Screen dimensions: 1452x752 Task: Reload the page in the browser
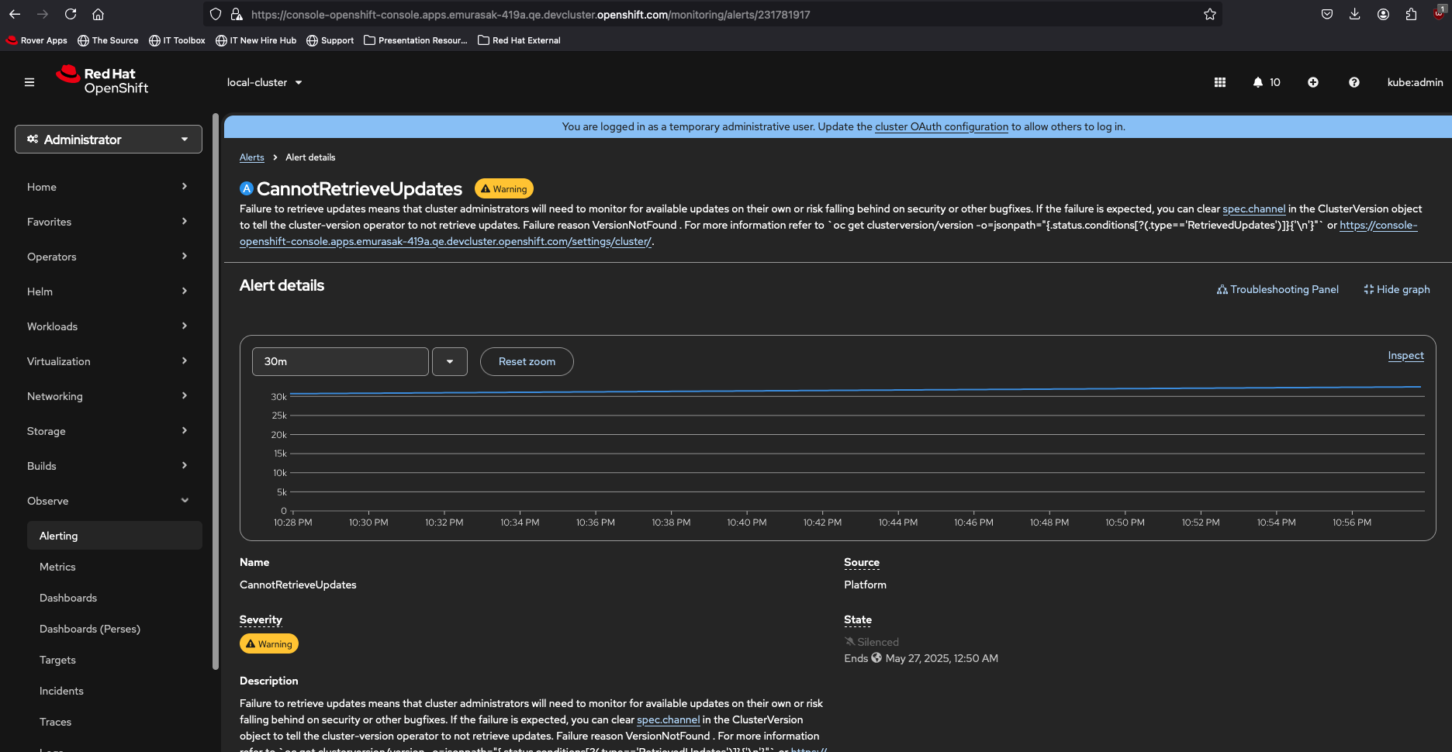[71, 15]
